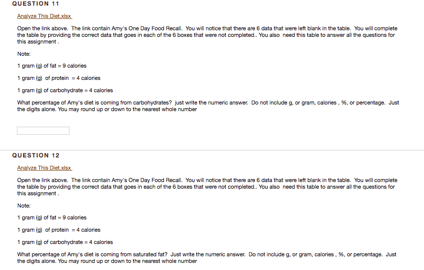Image resolution: width=424 pixels, height=270 pixels.
Task: Click the saturated fat percentage question paragraph
Action: coord(207,258)
